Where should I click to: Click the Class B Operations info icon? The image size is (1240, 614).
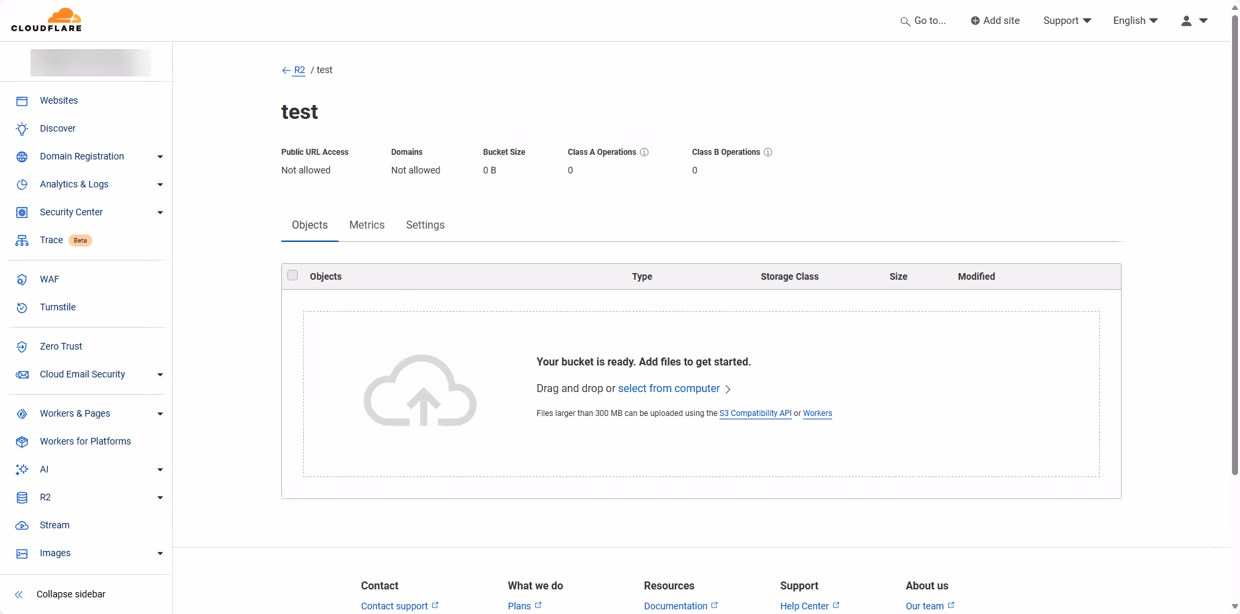pos(768,152)
